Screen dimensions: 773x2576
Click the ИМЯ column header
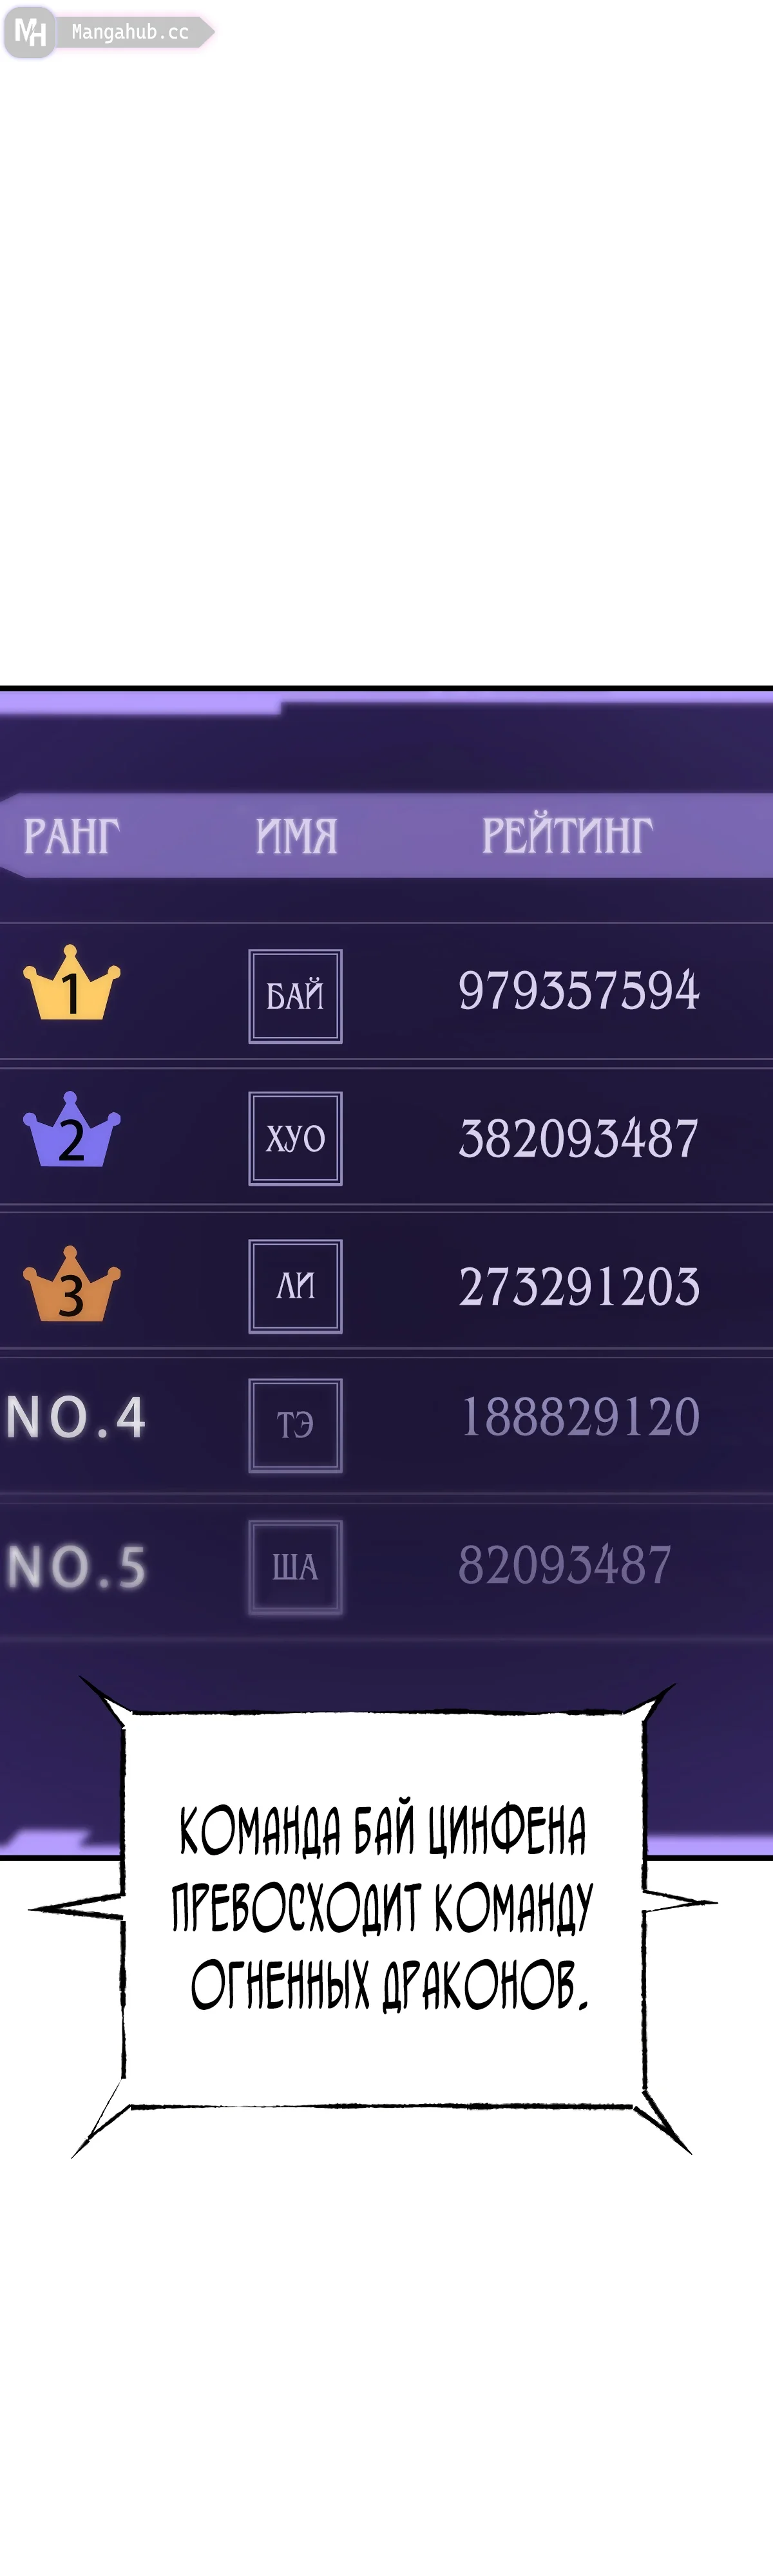pyautogui.click(x=296, y=836)
